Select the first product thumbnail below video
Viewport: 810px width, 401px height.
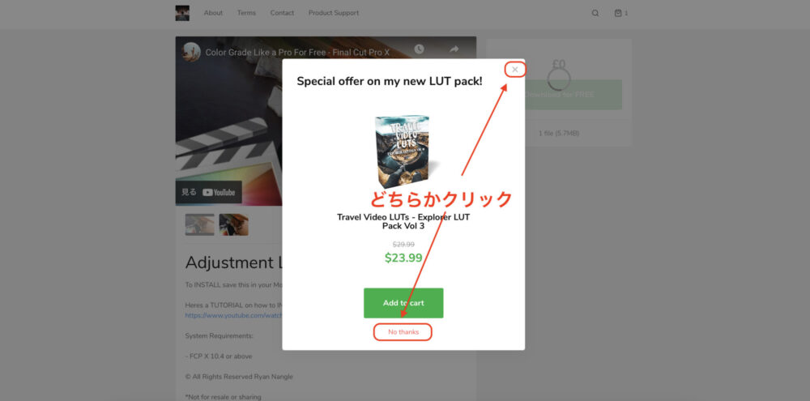(200, 224)
